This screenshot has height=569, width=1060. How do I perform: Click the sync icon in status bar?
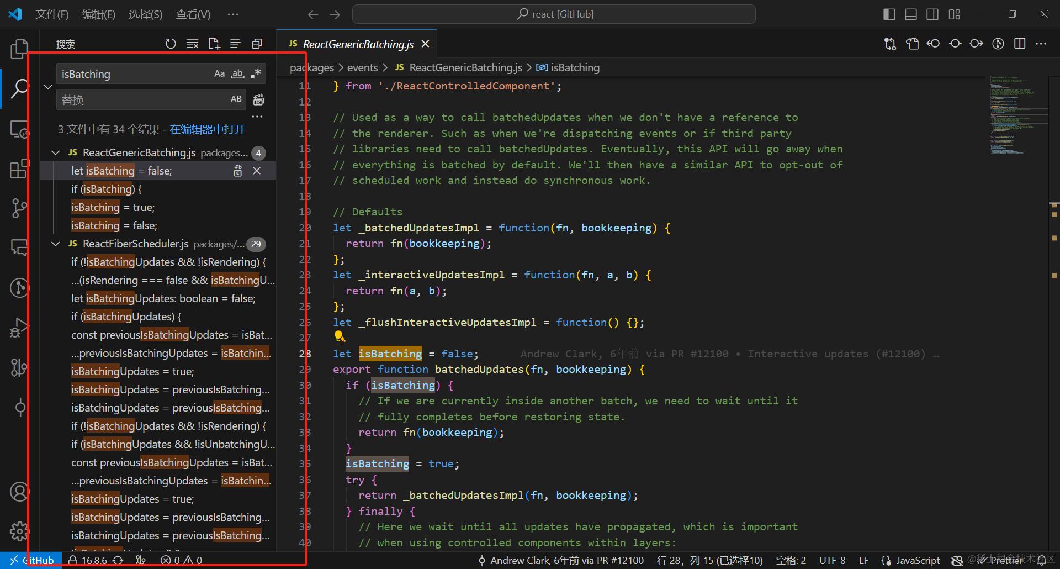point(118,560)
